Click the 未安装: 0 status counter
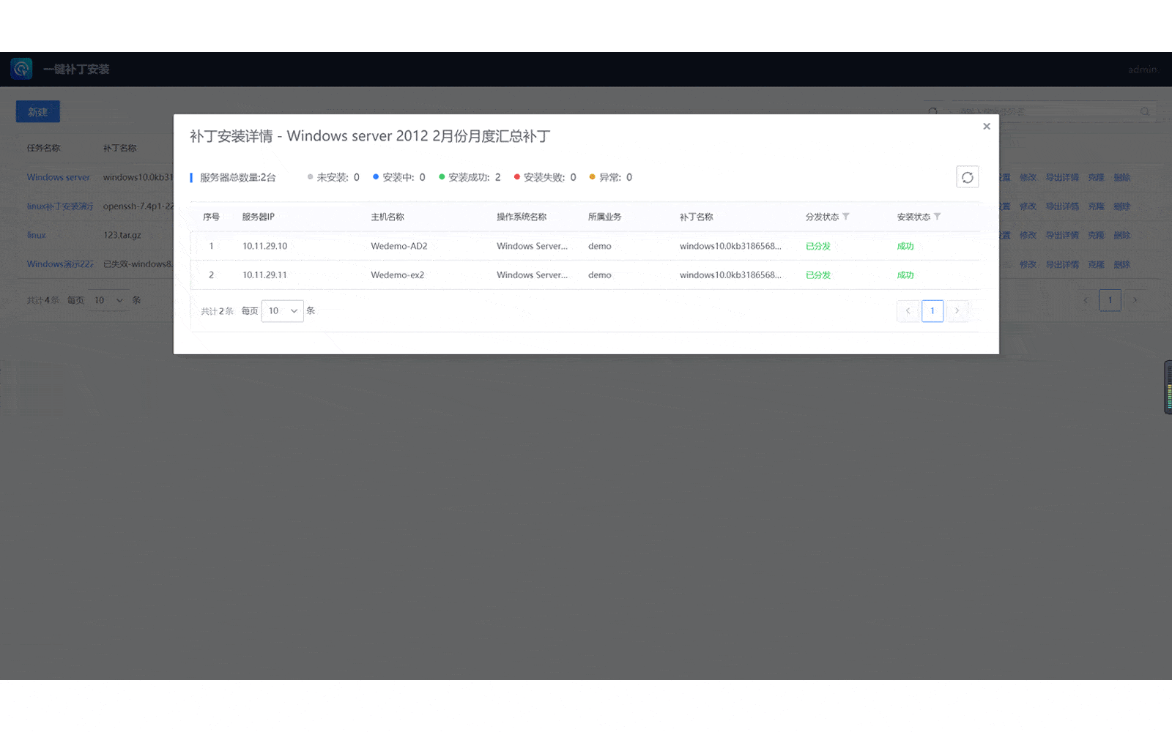Screen dimensions: 1172x732 pos(333,177)
